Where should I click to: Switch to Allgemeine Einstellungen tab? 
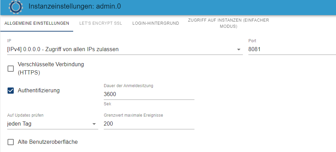[x=37, y=23]
